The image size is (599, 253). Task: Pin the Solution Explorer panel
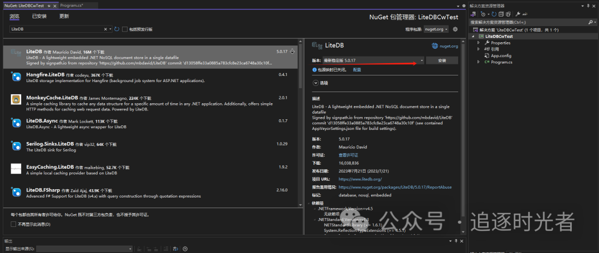pyautogui.click(x=588, y=6)
